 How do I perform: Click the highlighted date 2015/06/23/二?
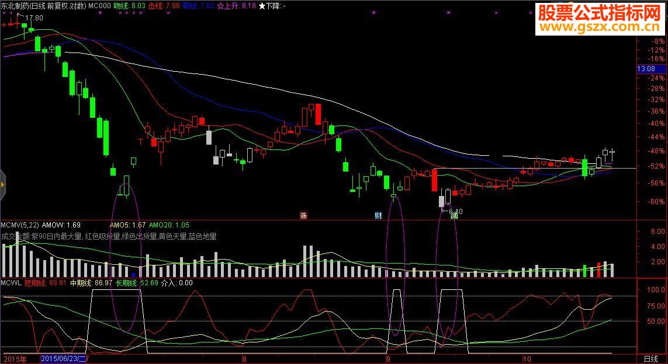pos(64,359)
